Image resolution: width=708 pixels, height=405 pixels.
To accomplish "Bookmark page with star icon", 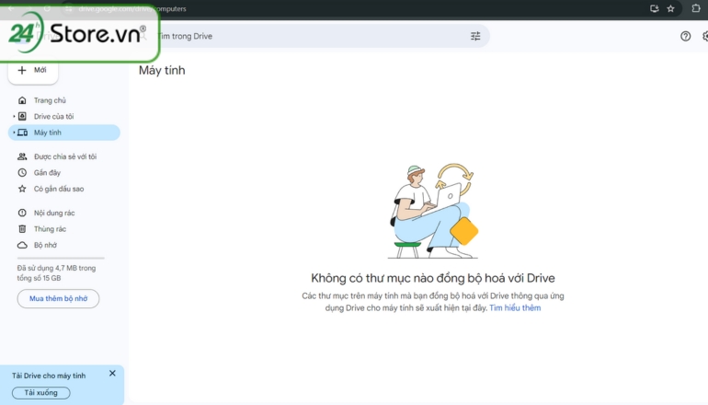I will [670, 8].
